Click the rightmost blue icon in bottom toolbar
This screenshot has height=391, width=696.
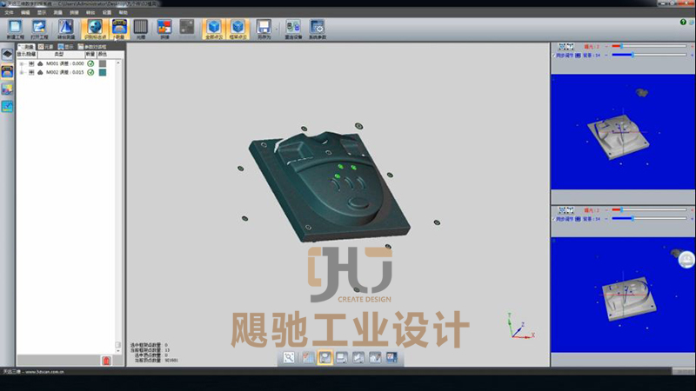391,357
